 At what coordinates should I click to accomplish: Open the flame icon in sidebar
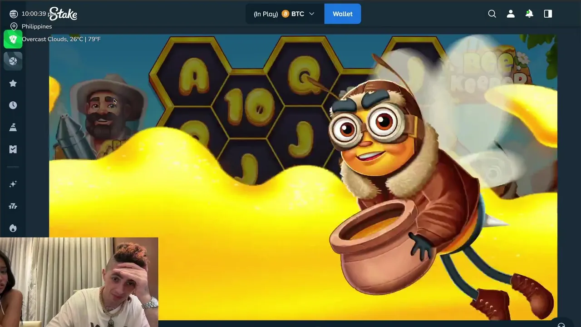(13, 228)
